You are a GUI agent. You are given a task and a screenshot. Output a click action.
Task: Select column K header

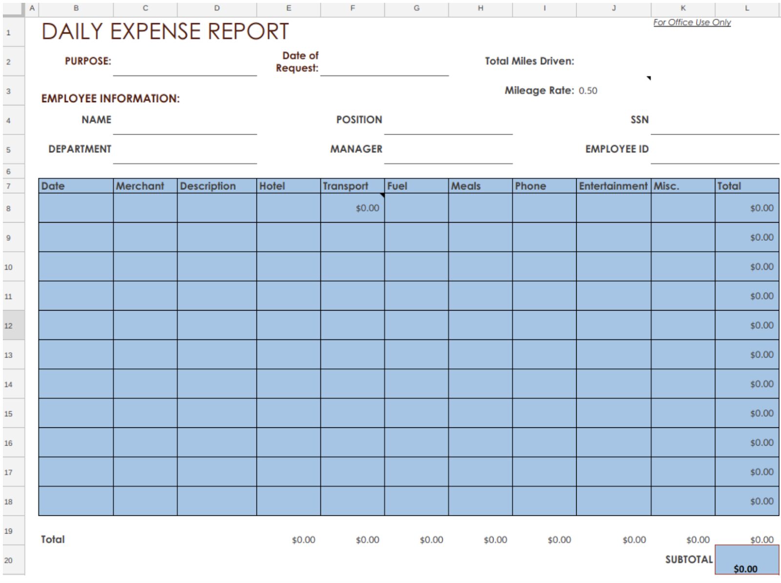click(683, 8)
